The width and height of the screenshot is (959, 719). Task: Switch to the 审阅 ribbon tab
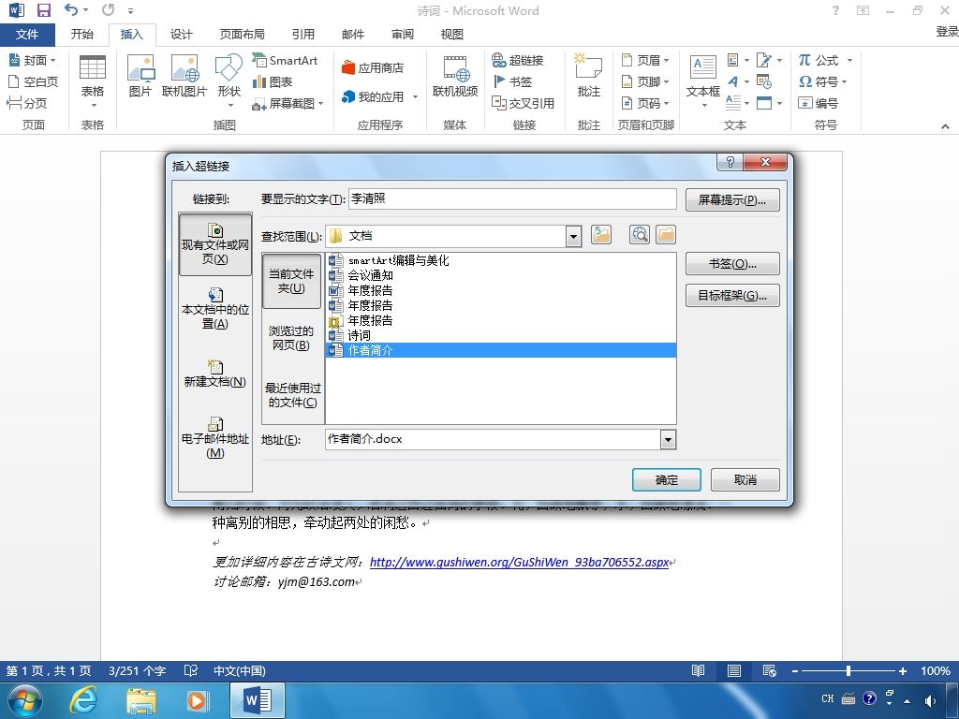point(403,35)
